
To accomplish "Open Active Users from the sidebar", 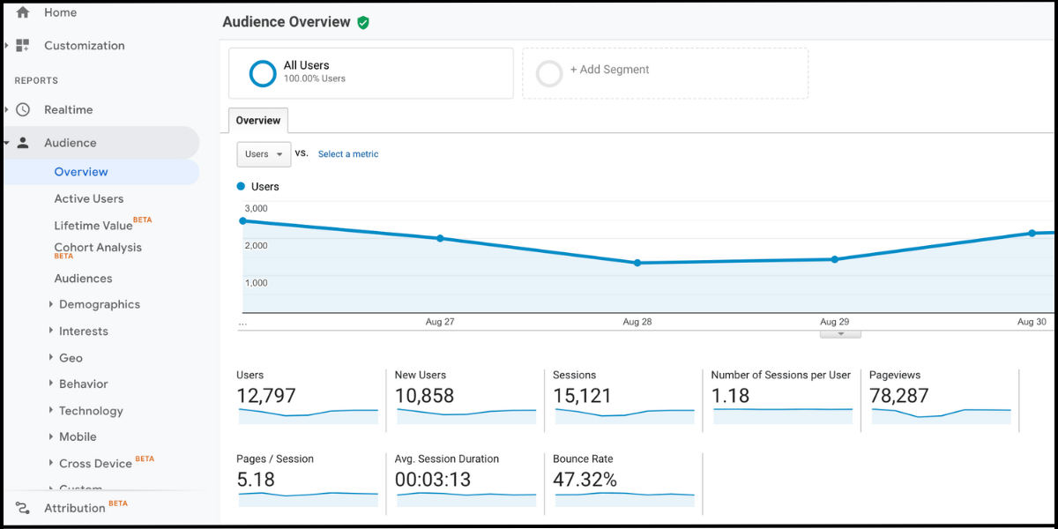I will click(89, 198).
